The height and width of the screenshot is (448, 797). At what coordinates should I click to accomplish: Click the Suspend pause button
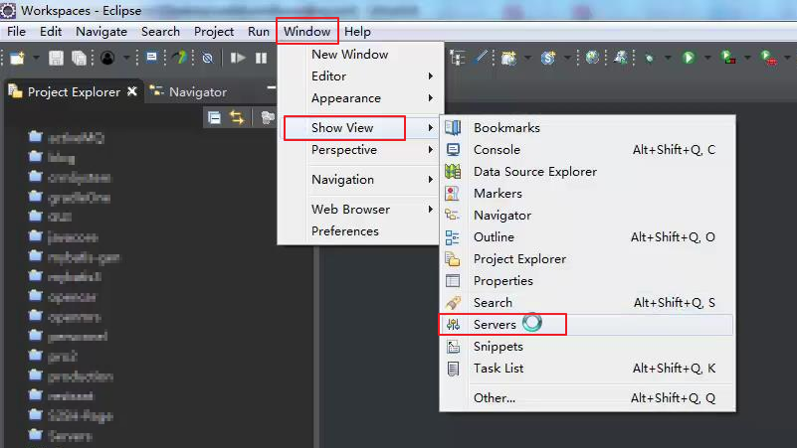(x=262, y=58)
